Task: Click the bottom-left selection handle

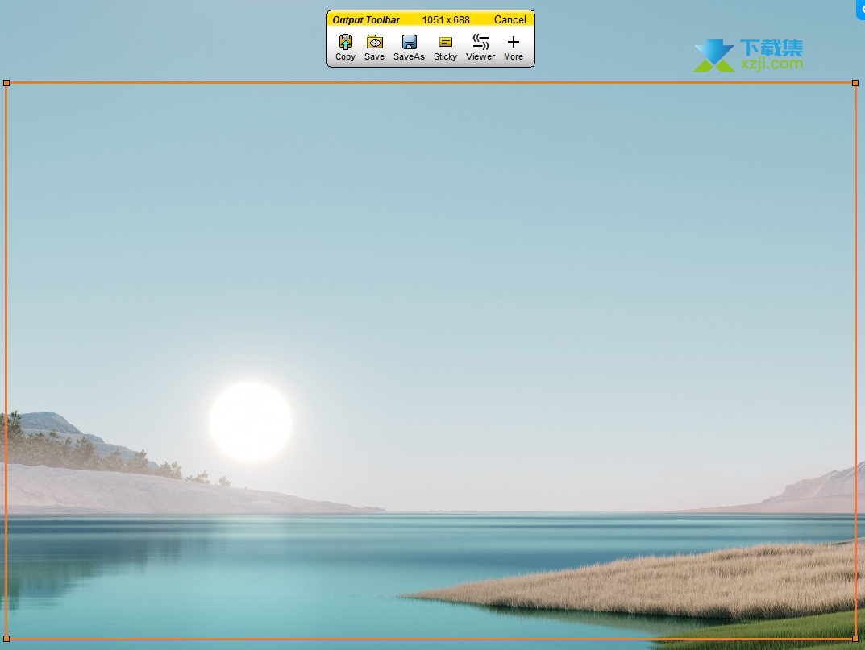Action: point(6,639)
